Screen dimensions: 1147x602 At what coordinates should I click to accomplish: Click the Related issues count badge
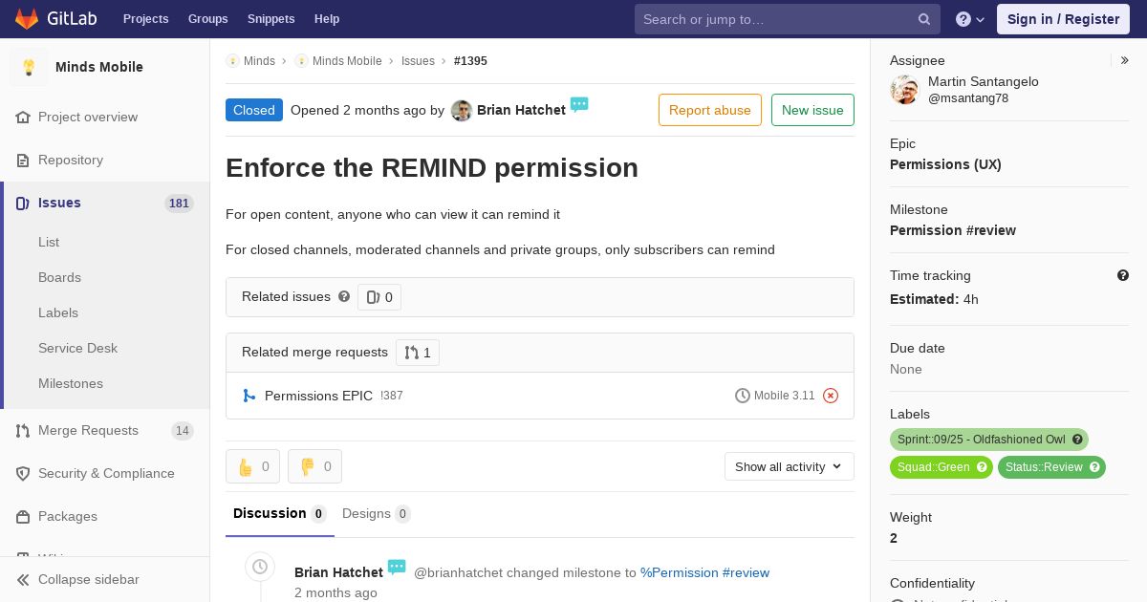point(379,297)
